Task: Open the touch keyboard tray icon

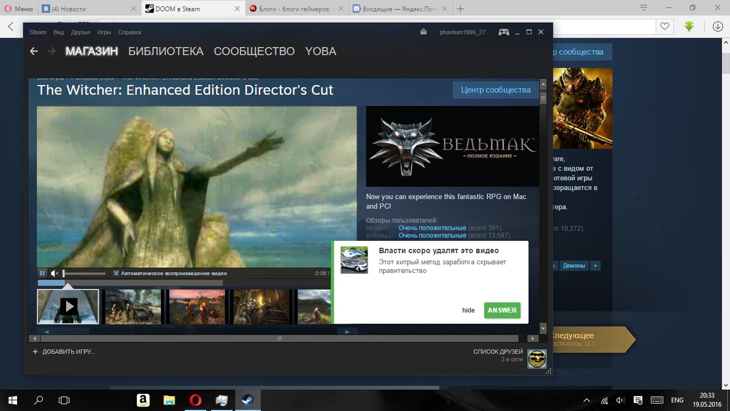Action: click(x=657, y=400)
